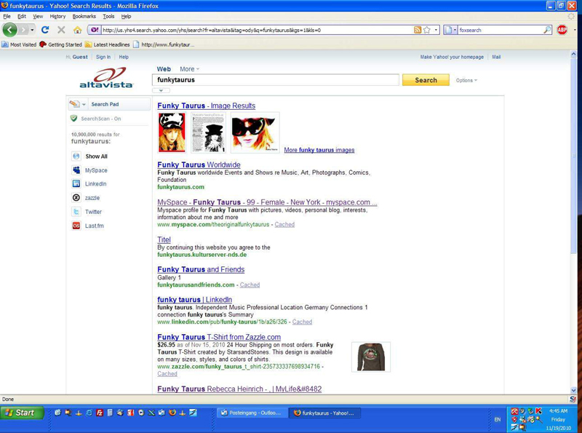Viewport: 582px width, 433px height.
Task: Click the sunglasses image result thumbnail
Action: tap(255, 132)
